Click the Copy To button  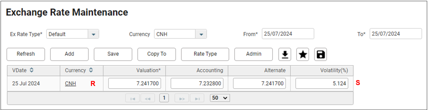point(157,54)
